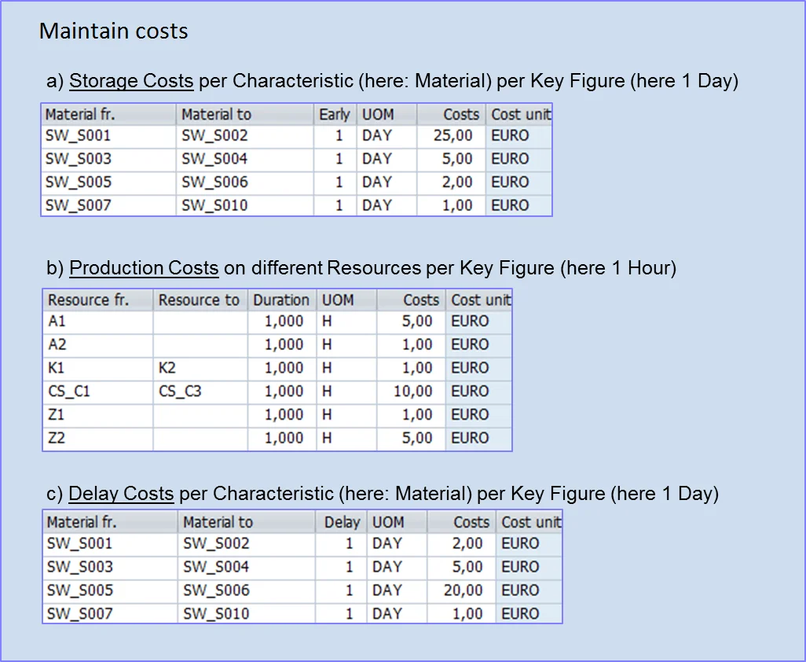Select the 5,00 cost in storage row SW_S003
This screenshot has height=662, width=806.
(452, 159)
